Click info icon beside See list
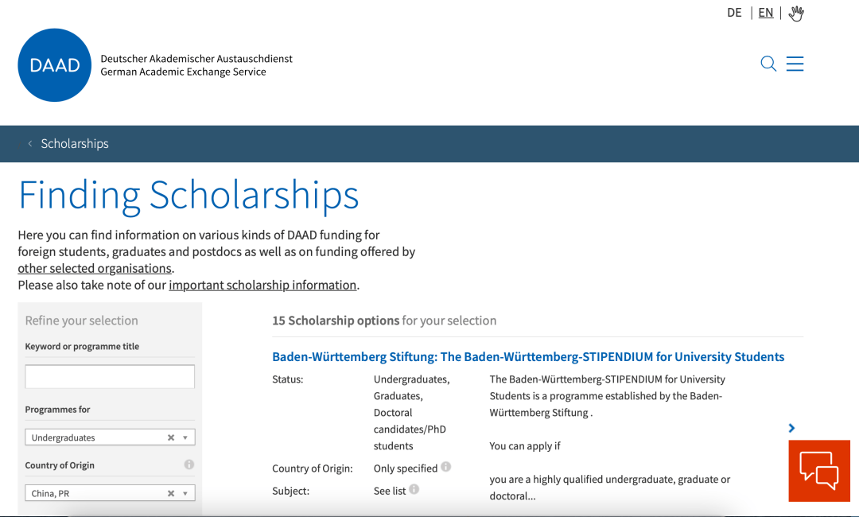859x517 pixels. tap(414, 489)
